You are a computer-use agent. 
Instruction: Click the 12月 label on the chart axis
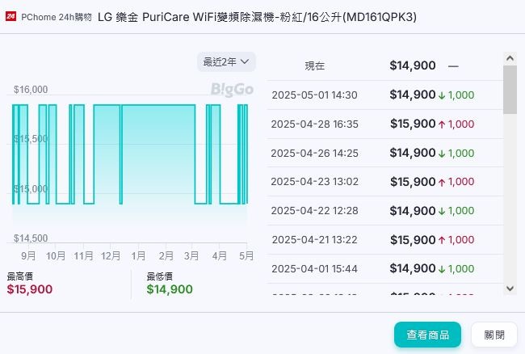[111, 256]
